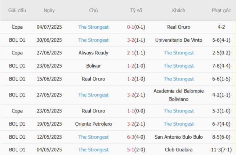Click the "Phạt góc" column header
Viewport: 236px width, 155px height.
click(x=221, y=11)
